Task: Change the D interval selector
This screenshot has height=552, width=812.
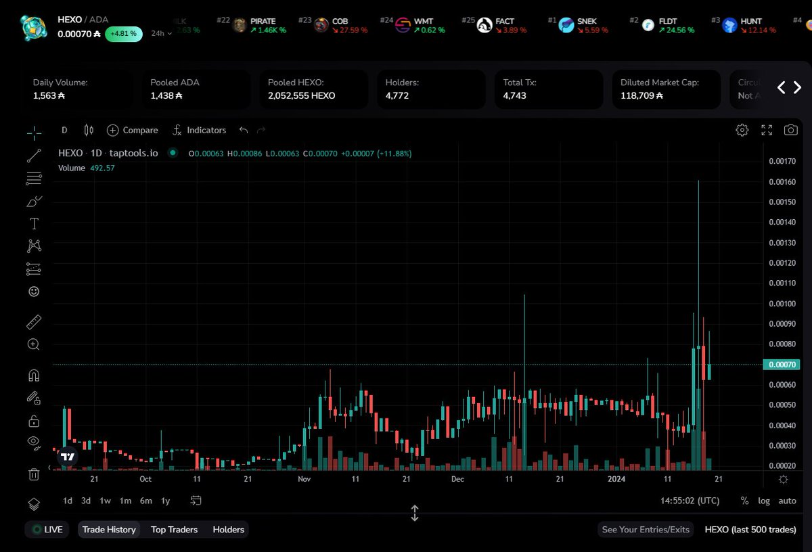Action: click(x=64, y=130)
